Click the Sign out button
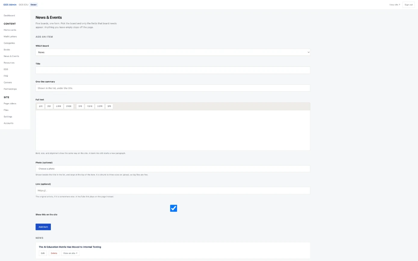This screenshot has width=418, height=261. click(408, 5)
